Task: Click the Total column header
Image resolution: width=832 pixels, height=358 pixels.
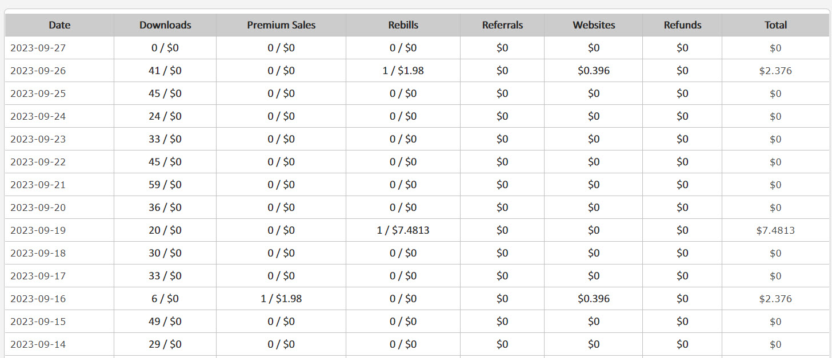Action: click(775, 25)
